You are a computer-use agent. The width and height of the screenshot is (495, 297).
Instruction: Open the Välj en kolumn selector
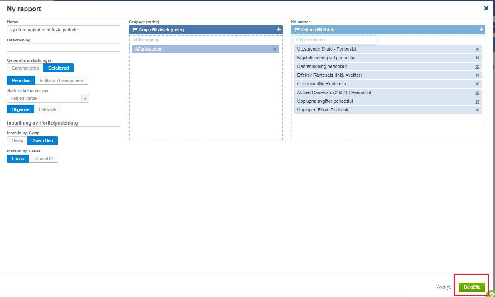click(335, 40)
